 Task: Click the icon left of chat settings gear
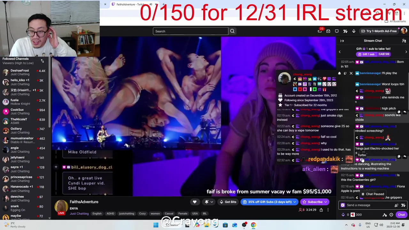pos(385,215)
